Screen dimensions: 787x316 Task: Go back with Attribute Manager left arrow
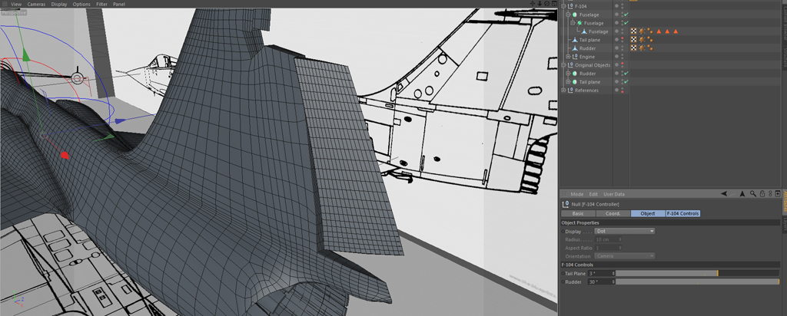[x=724, y=194]
